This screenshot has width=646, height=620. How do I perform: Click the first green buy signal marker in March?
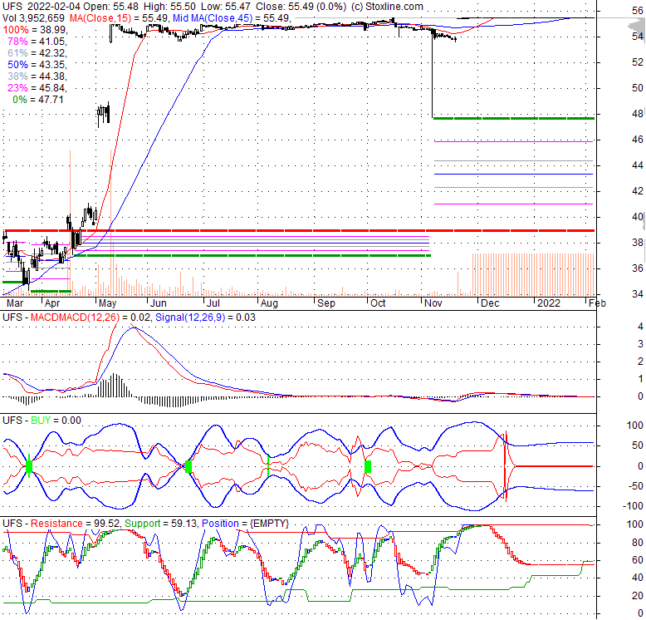(x=29, y=466)
